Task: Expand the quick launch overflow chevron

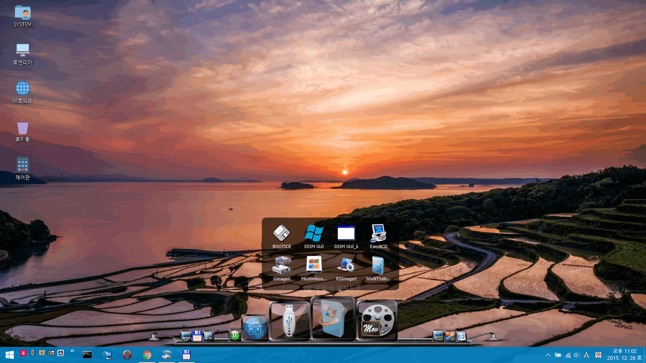Action: click(72, 351)
